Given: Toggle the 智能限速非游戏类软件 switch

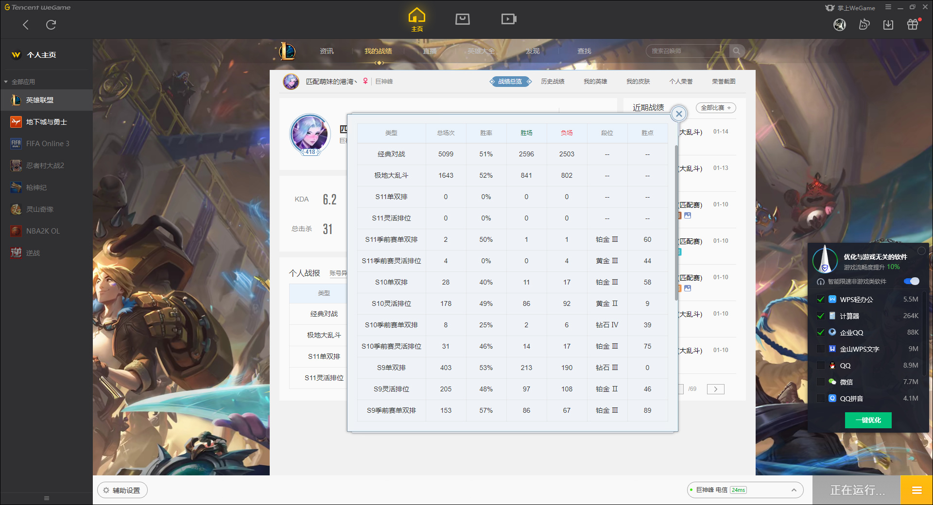Looking at the screenshot, I should pos(912,282).
